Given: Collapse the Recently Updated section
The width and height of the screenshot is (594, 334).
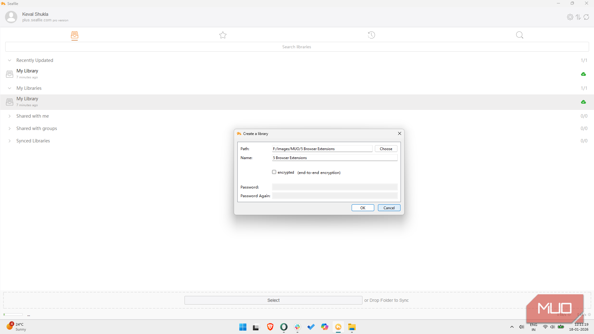Looking at the screenshot, I should point(10,60).
